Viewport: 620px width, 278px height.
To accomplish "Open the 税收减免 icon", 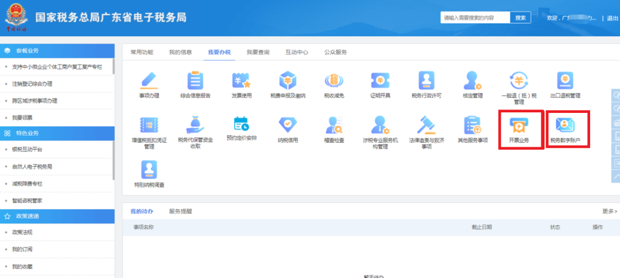I will click(334, 81).
